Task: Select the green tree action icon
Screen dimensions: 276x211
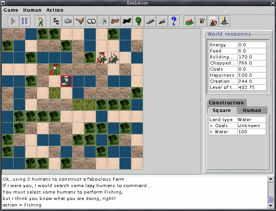Action: [x=139, y=21]
